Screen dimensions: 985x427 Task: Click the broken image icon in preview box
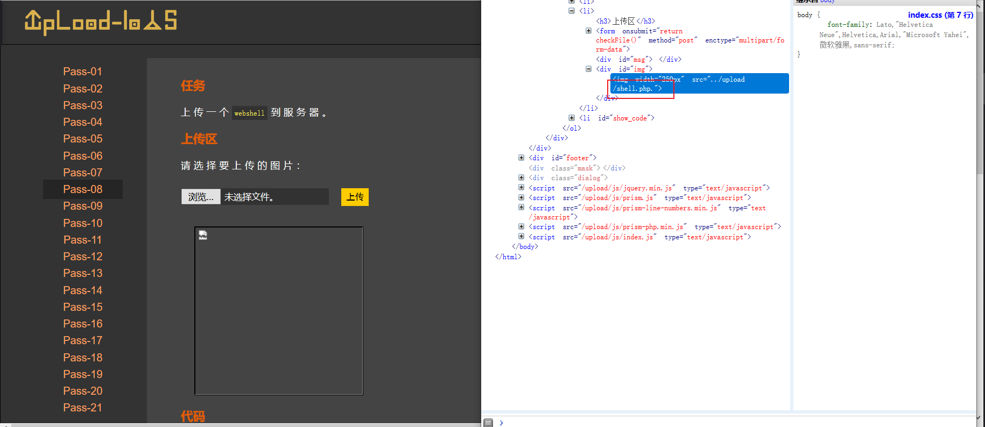pyautogui.click(x=203, y=235)
